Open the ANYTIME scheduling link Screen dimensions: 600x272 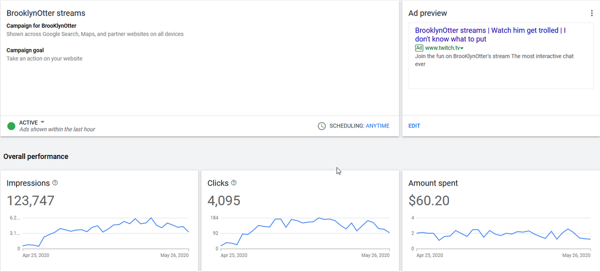(377, 126)
